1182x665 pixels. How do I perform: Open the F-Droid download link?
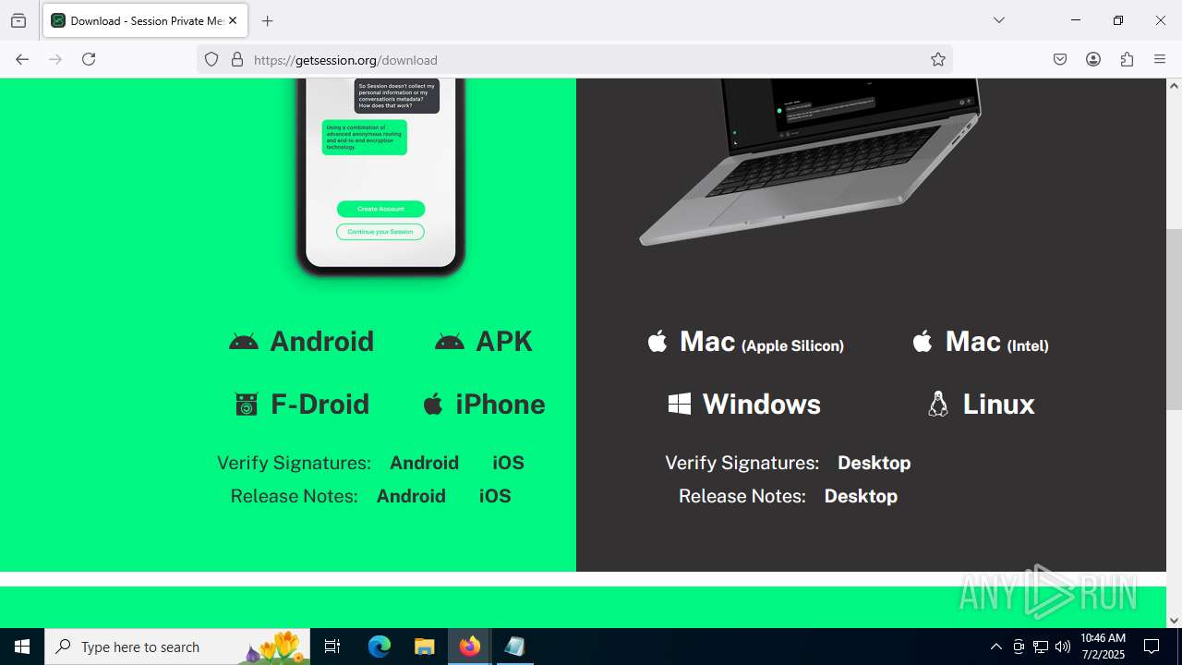[320, 404]
